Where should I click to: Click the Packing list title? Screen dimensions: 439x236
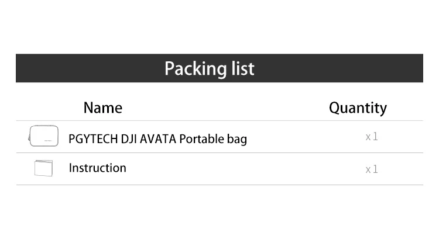pos(209,68)
